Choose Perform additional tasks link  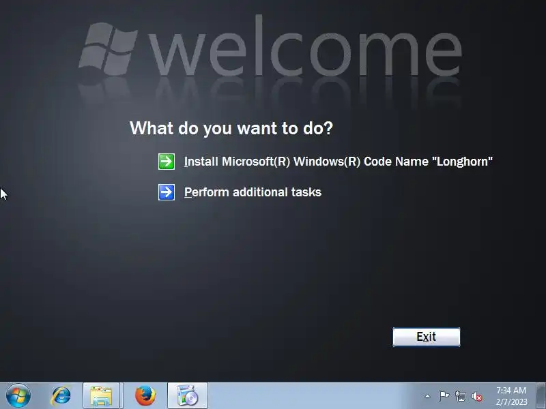(253, 192)
